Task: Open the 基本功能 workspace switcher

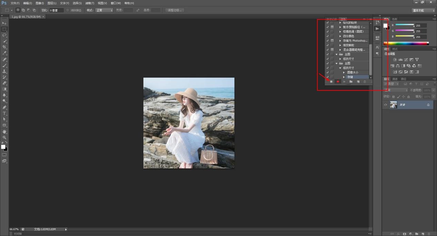Action: point(423,10)
